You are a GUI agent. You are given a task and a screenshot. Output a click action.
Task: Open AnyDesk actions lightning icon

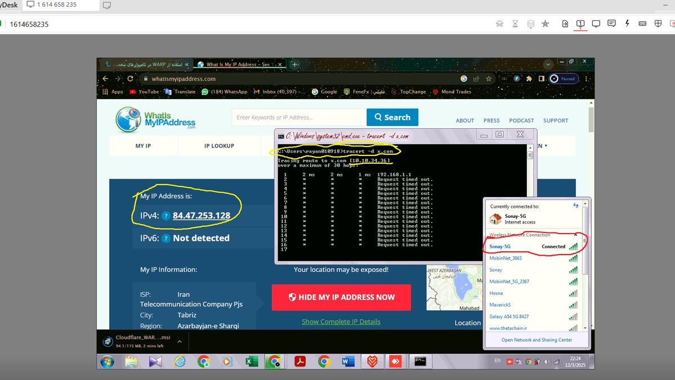pyautogui.click(x=627, y=24)
